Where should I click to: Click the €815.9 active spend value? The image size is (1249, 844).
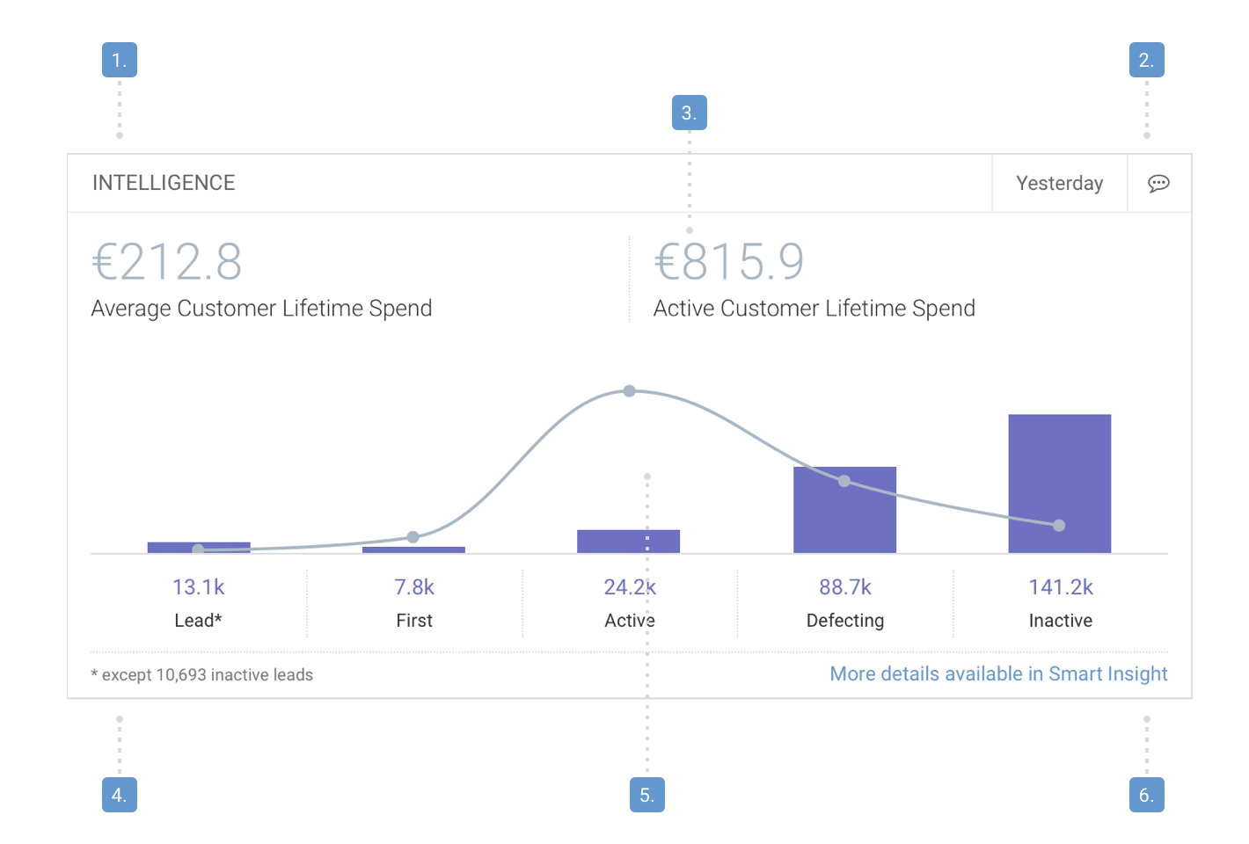[x=729, y=262]
